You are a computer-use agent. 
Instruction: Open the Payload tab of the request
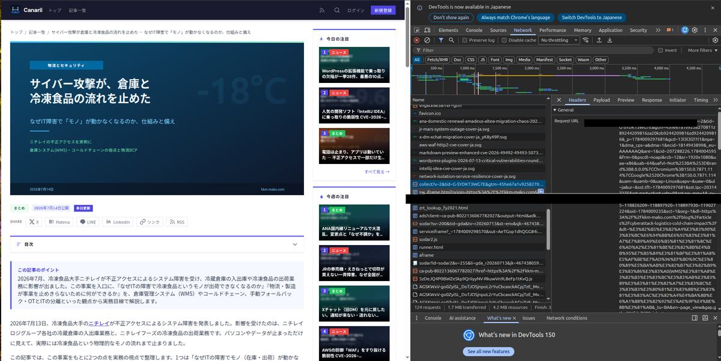[x=601, y=100]
